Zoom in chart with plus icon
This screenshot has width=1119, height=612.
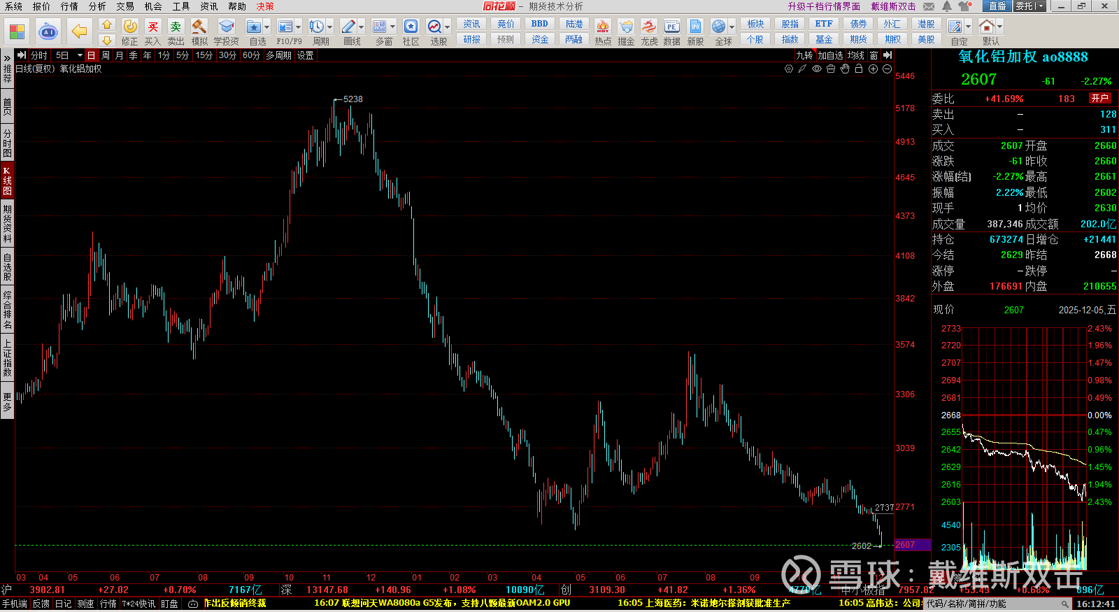tap(873, 69)
